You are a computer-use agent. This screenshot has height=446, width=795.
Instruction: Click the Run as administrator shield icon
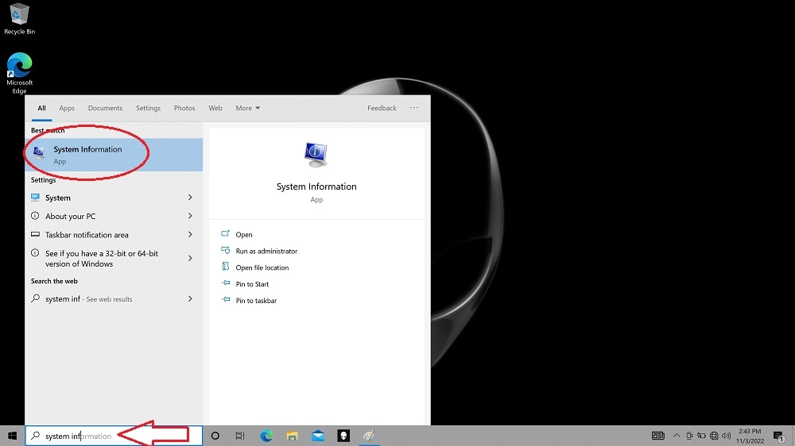click(225, 251)
